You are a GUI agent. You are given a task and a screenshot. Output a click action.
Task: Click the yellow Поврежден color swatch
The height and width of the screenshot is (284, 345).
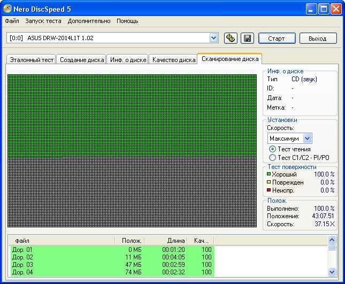point(269,182)
